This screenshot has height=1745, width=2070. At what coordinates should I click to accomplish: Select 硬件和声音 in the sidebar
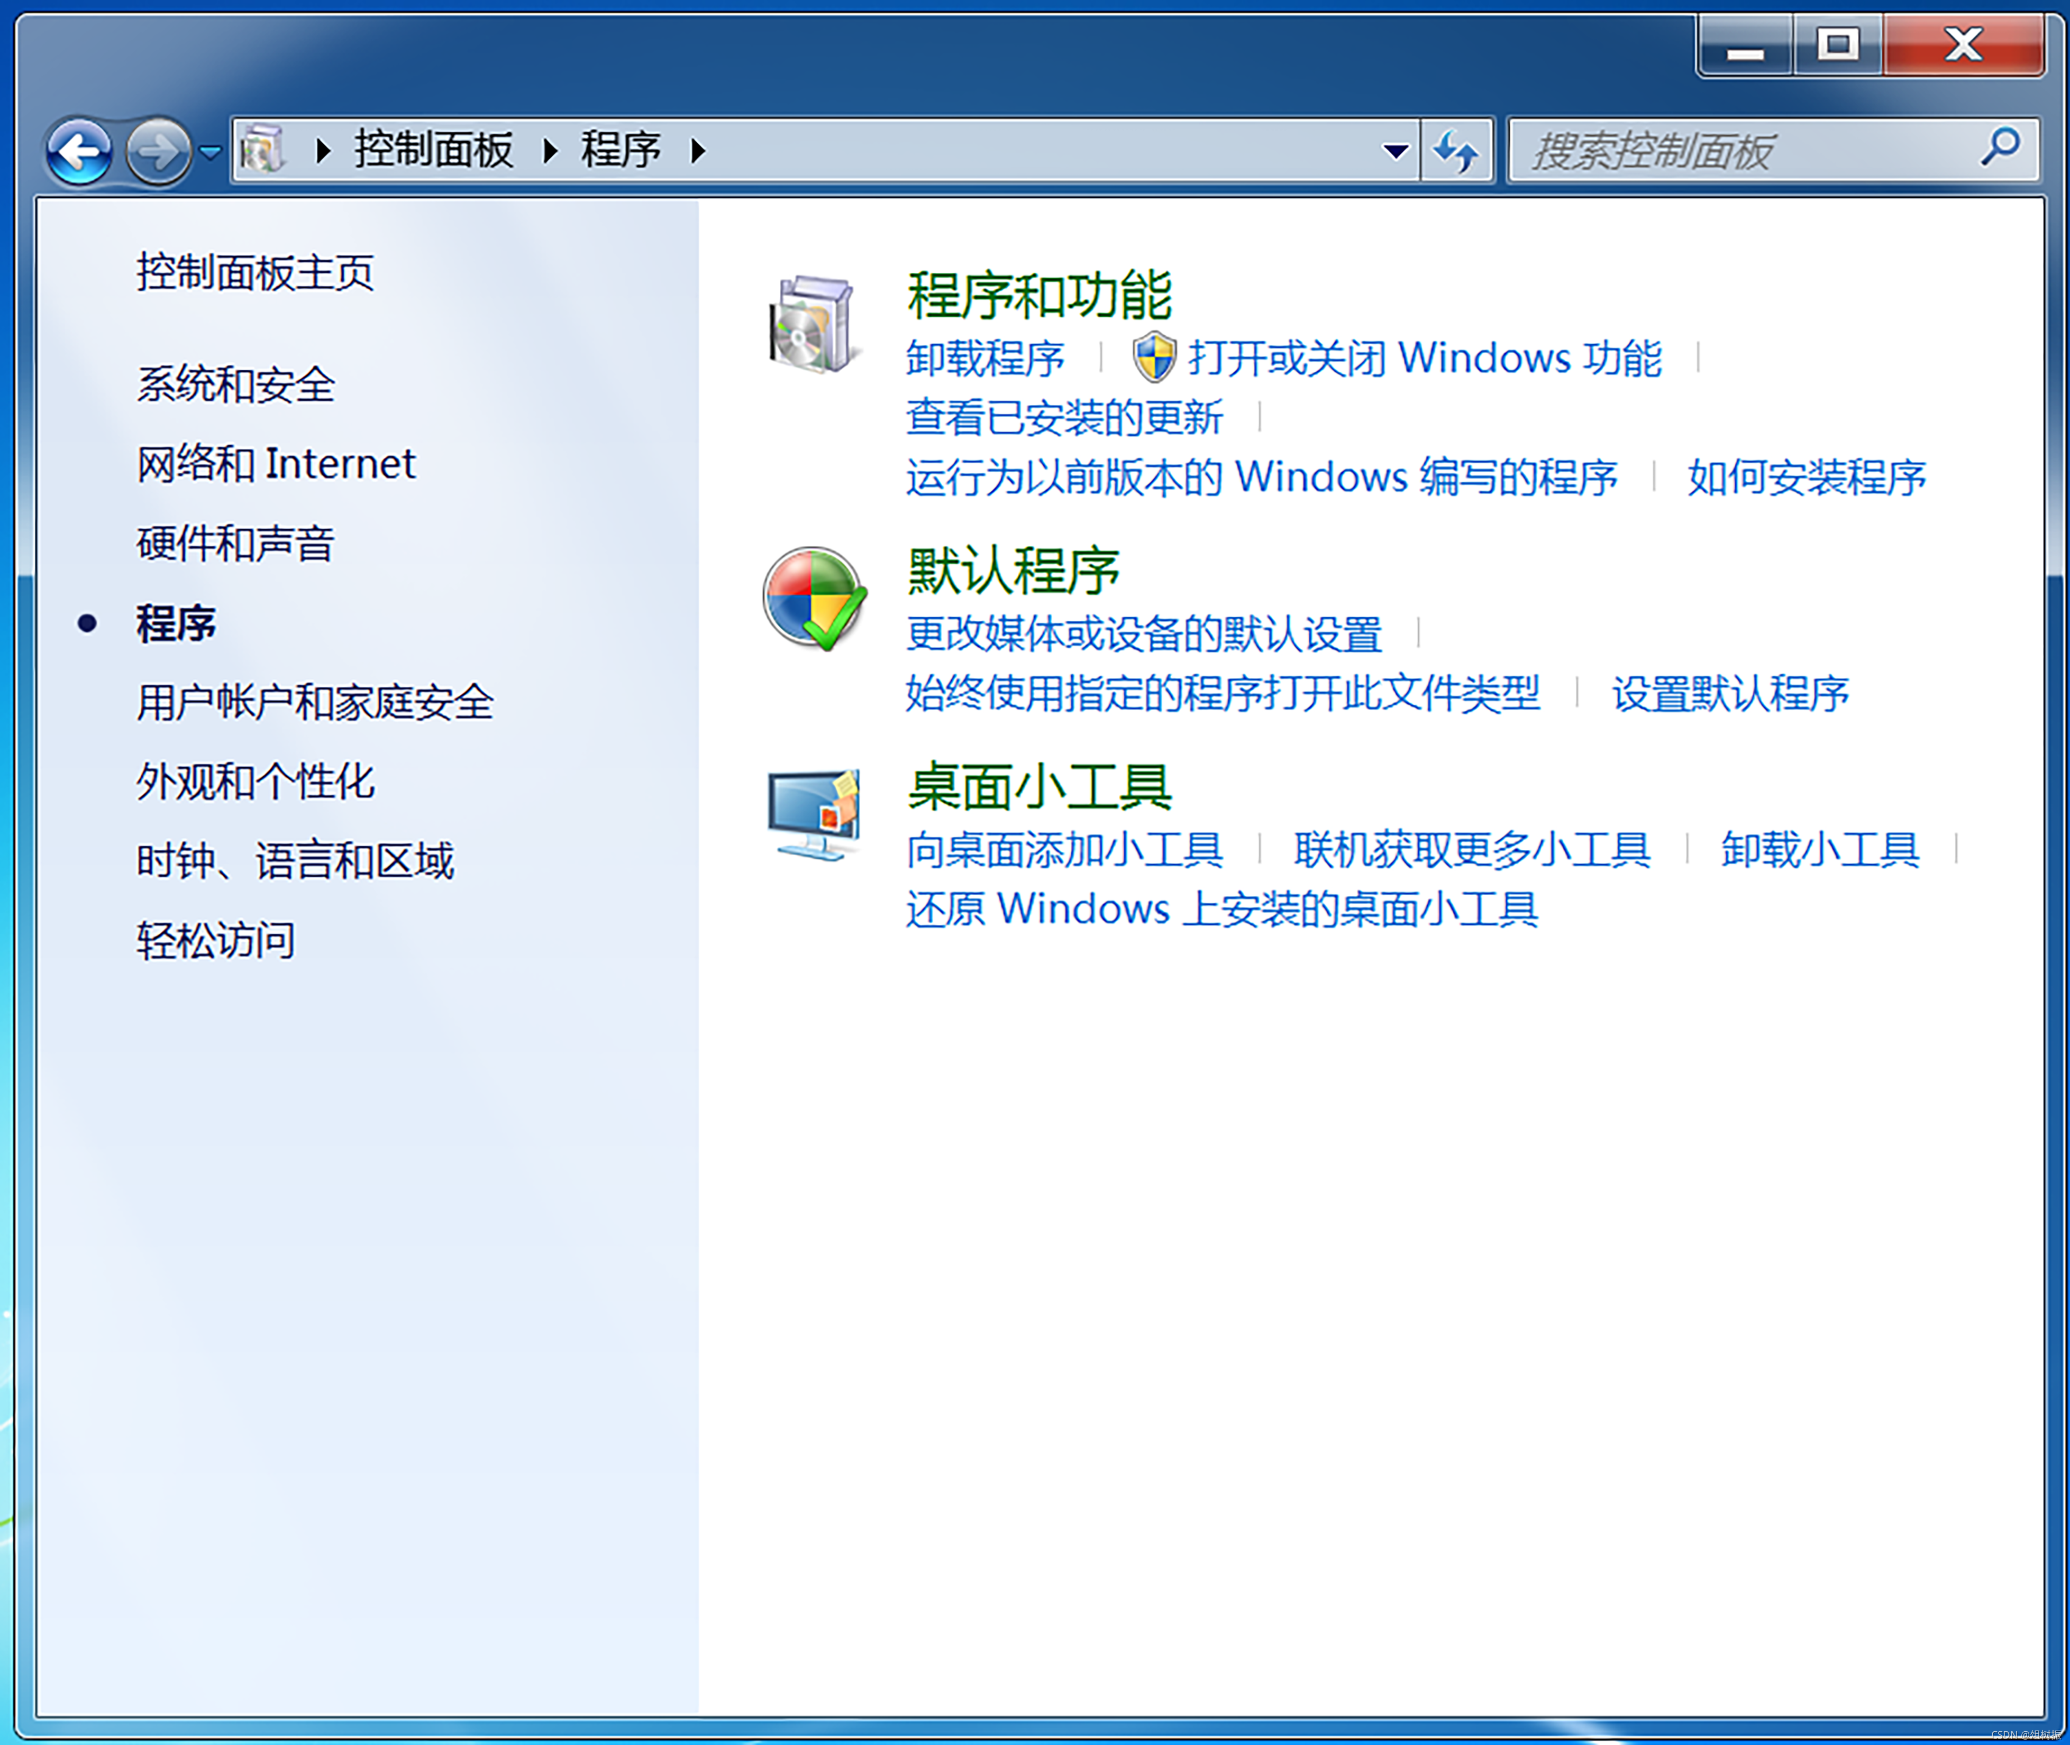235,544
